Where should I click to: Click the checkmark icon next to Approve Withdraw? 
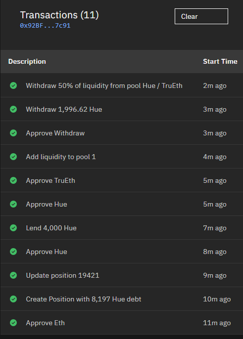13,133
